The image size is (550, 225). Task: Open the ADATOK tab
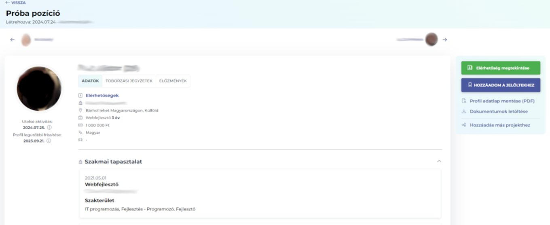point(90,81)
